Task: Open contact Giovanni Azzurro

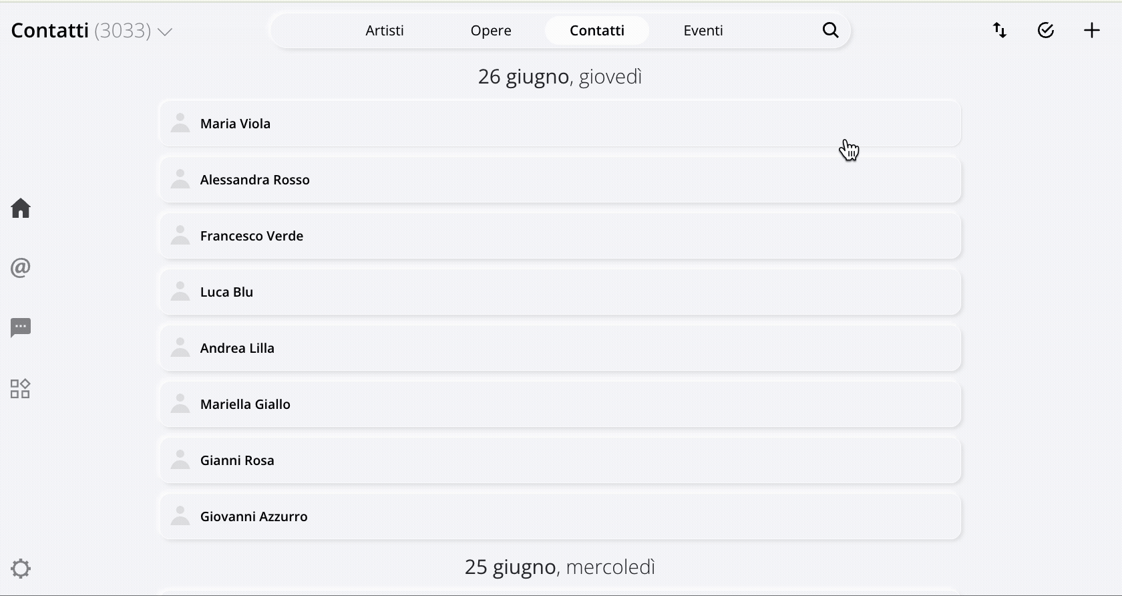Action: [560, 516]
